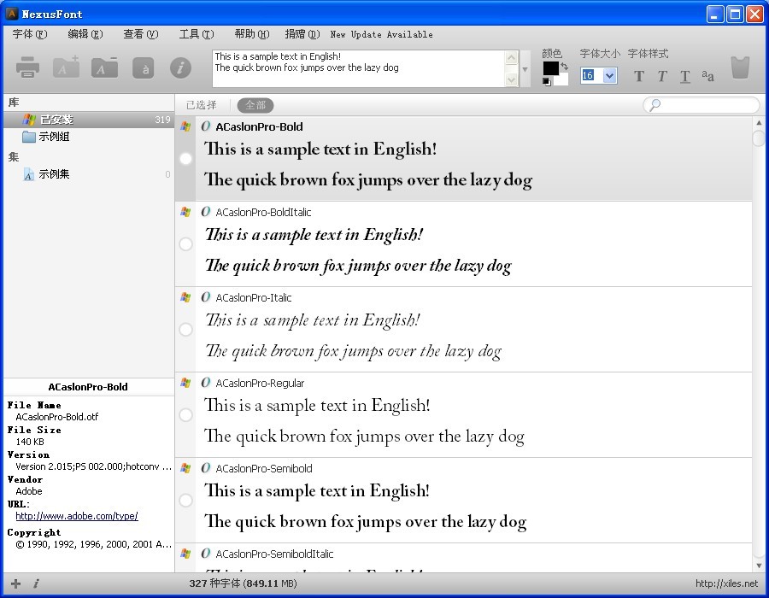This screenshot has width=769, height=598.
Task: Open the character map icon
Action: click(143, 69)
